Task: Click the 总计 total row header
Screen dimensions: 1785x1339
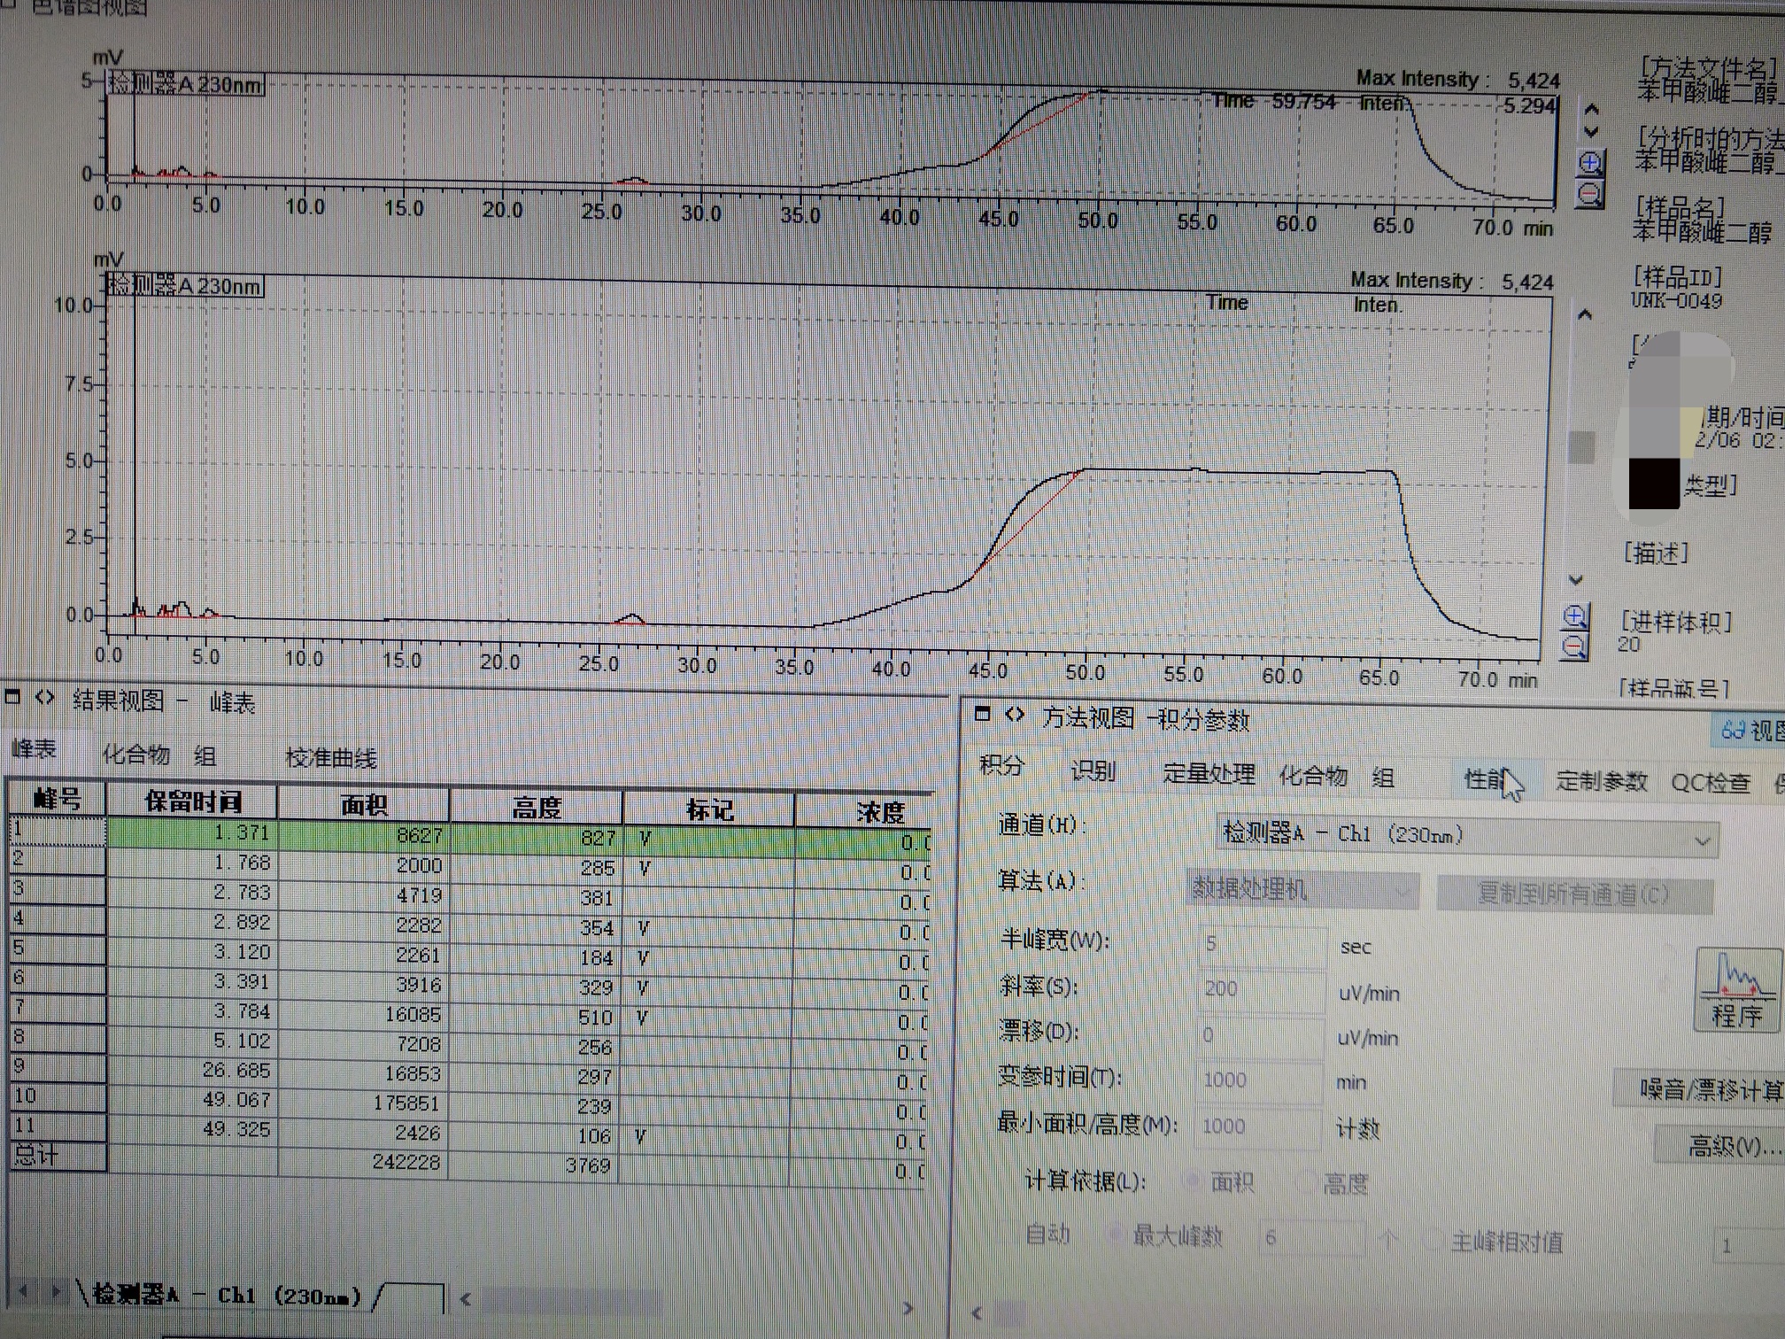Action: tap(58, 1155)
